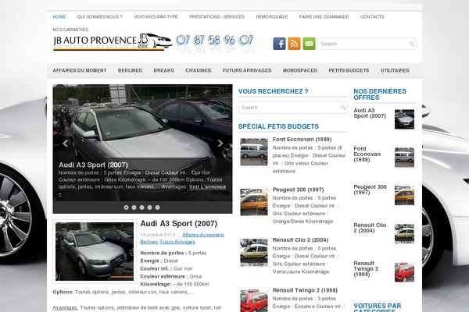Click Peugeot 306 thumbnail in dernières offres

tap(404, 196)
